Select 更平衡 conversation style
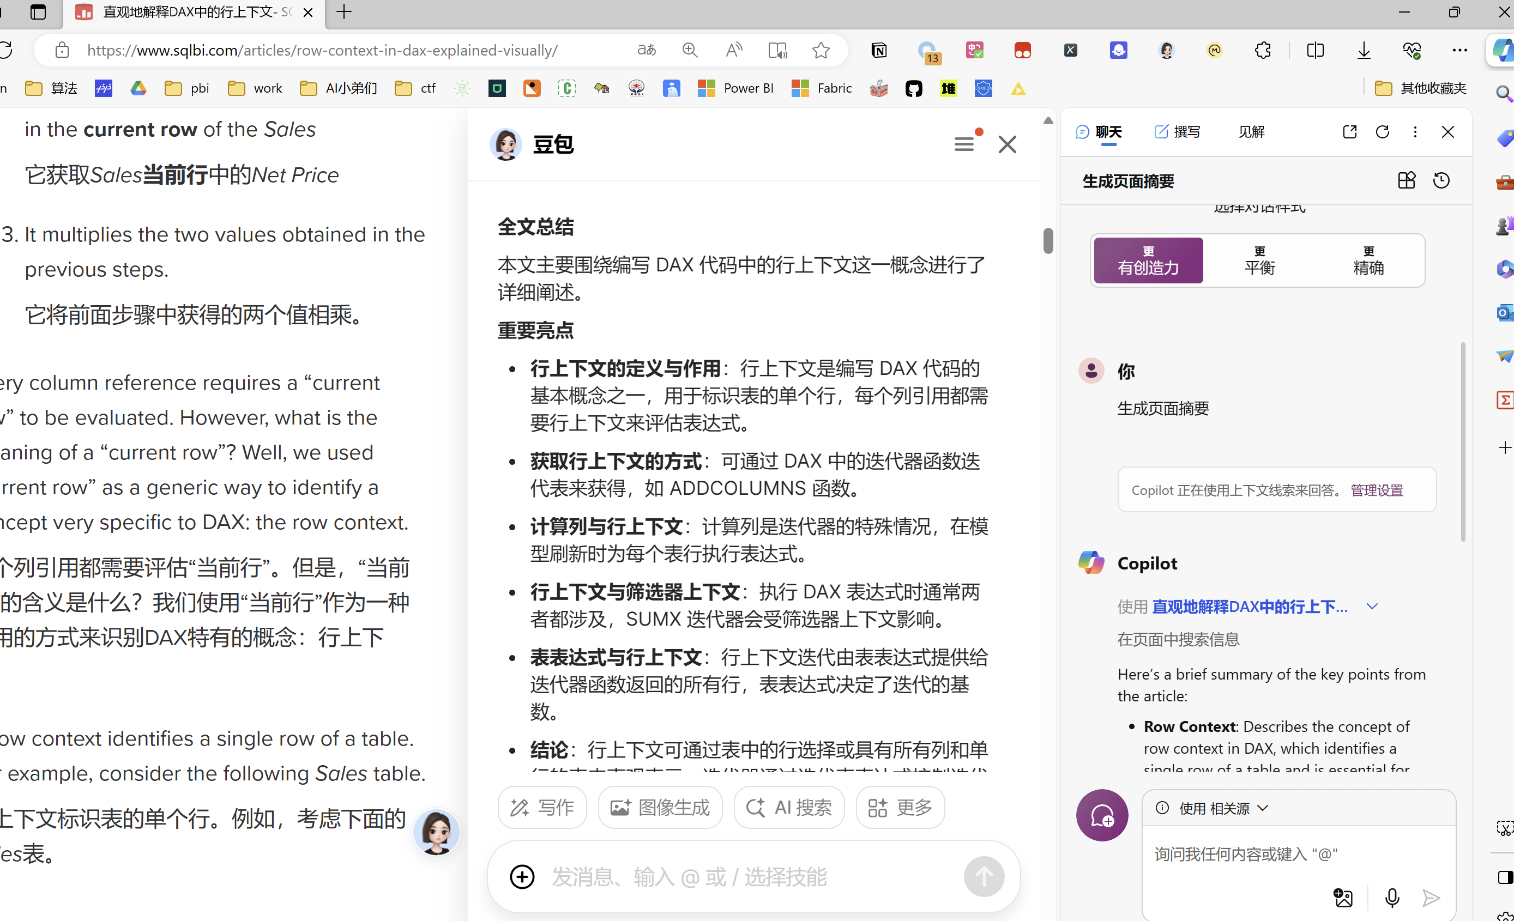Image resolution: width=1514 pixels, height=921 pixels. click(1259, 260)
